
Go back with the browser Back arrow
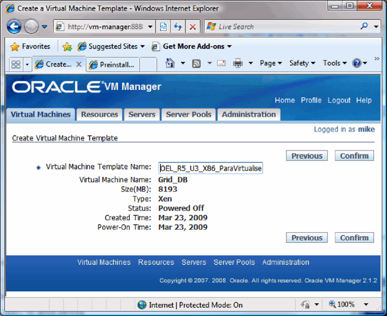(14, 26)
